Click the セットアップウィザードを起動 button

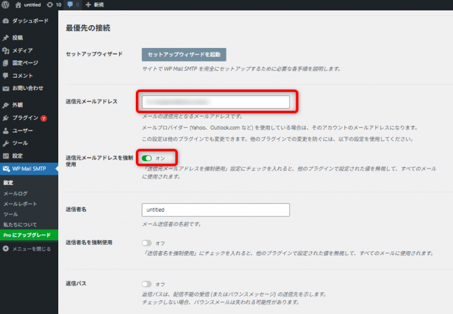coord(184,54)
